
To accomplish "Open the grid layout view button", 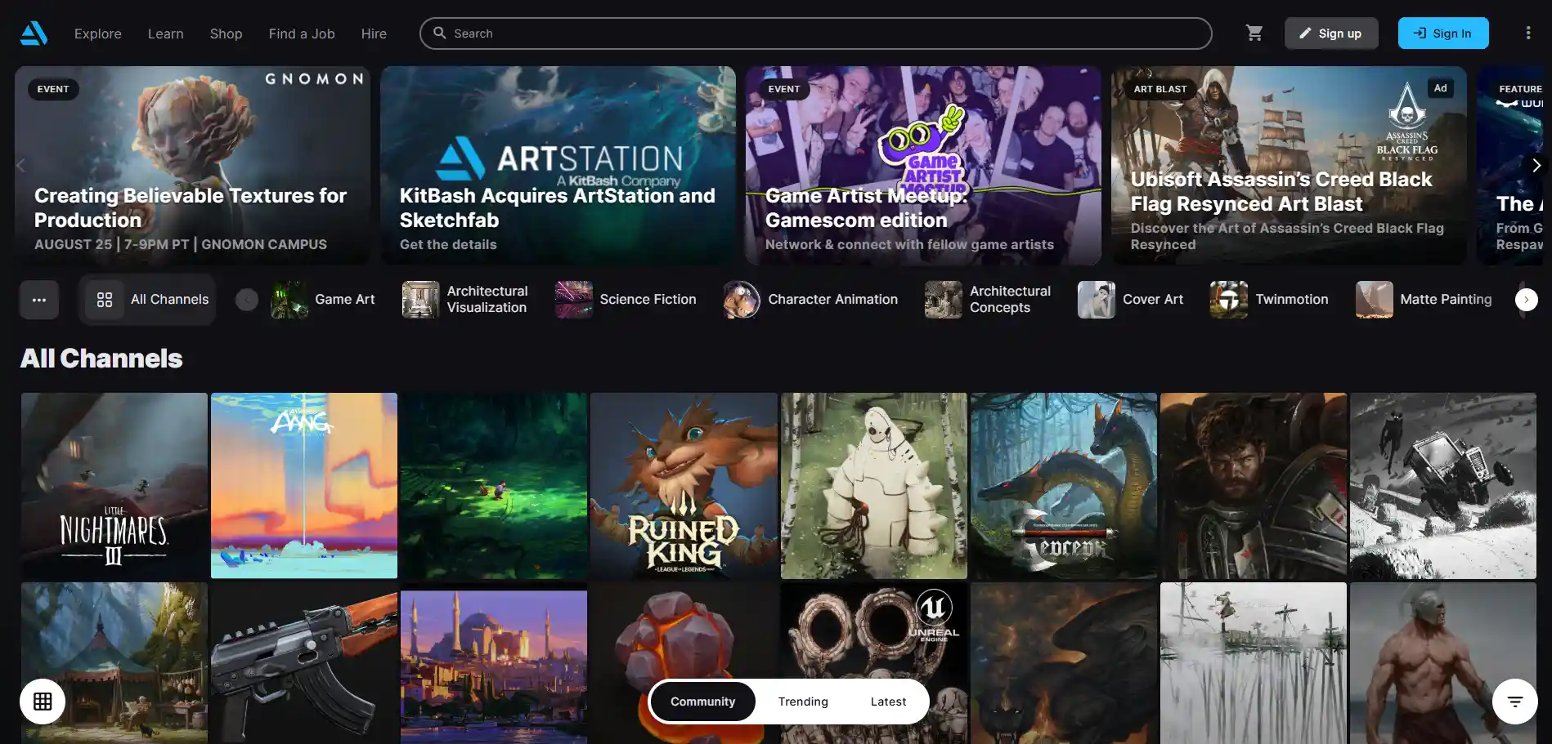I will point(43,701).
